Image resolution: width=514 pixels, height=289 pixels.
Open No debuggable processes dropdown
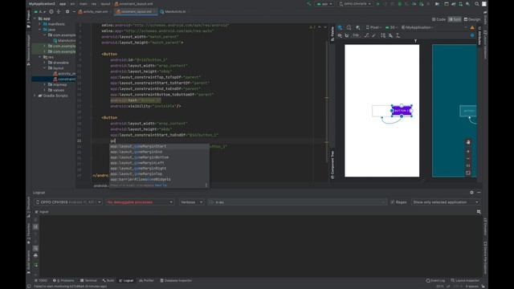point(140,202)
